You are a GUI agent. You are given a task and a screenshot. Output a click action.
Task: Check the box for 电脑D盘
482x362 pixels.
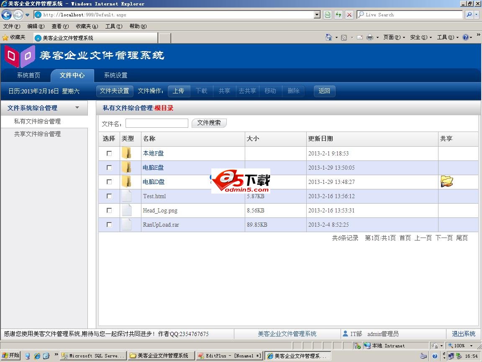click(109, 181)
